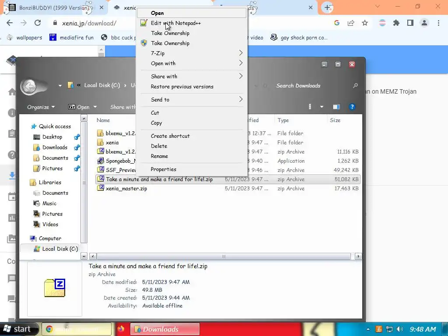Bookmark this page with star icon

pos(365,23)
